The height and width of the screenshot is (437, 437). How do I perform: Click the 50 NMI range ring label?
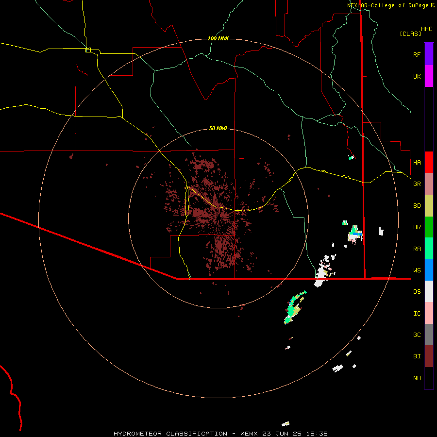[x=218, y=129]
